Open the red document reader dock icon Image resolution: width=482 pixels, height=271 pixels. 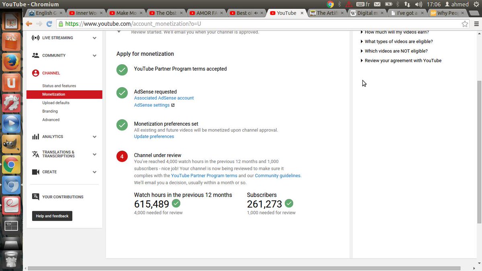coord(11,205)
